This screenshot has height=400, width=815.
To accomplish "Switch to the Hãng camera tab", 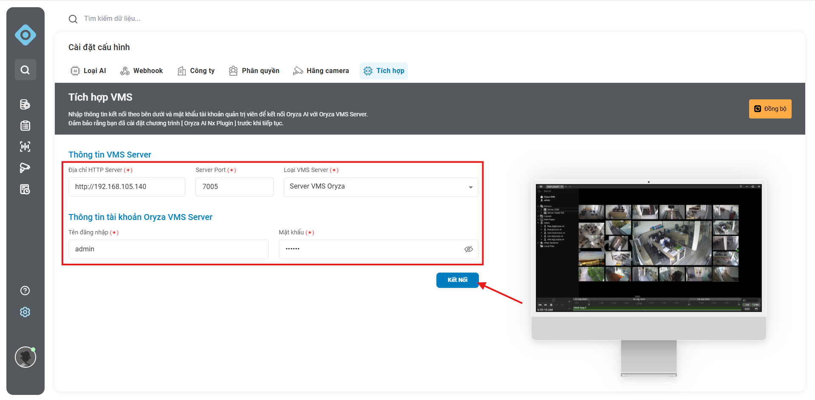I will [x=321, y=71].
